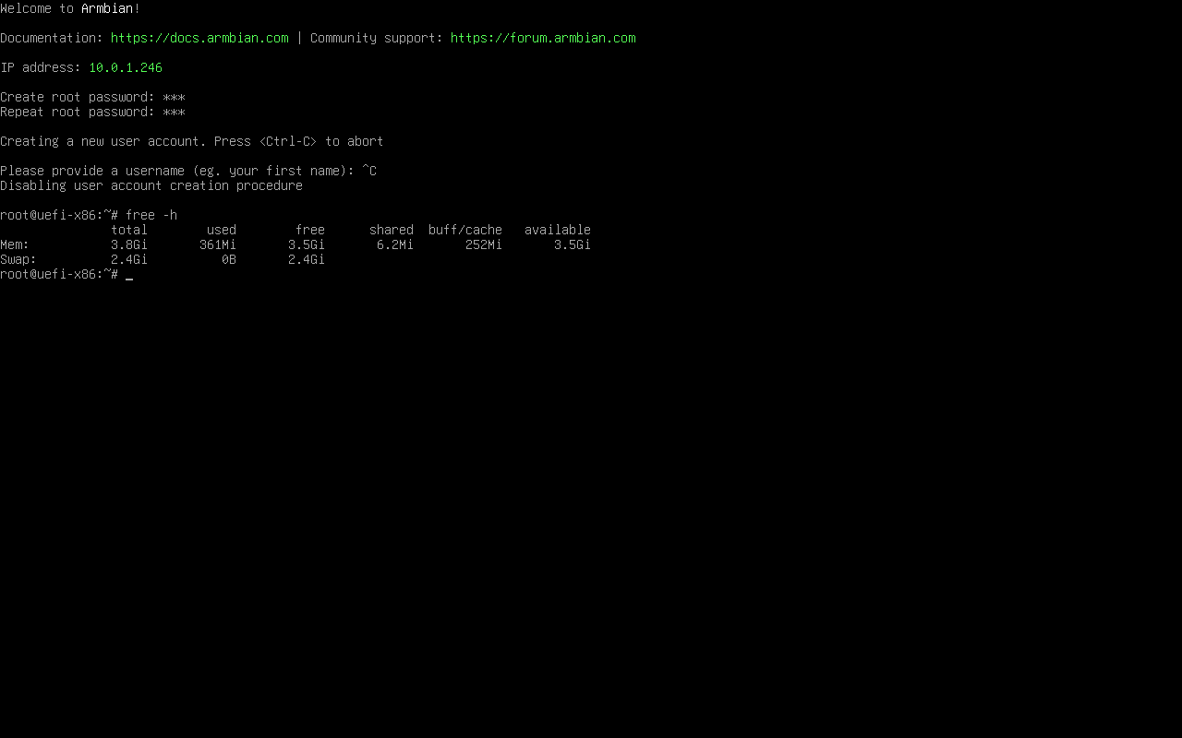Image resolution: width=1182 pixels, height=738 pixels.
Task: Click the bold Armbian word in welcome line
Action: (107, 8)
